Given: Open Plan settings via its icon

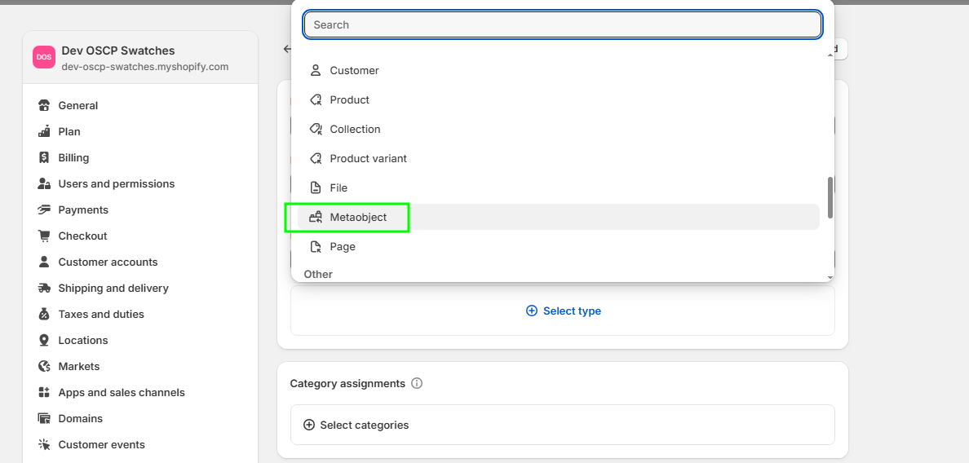Looking at the screenshot, I should click(44, 132).
